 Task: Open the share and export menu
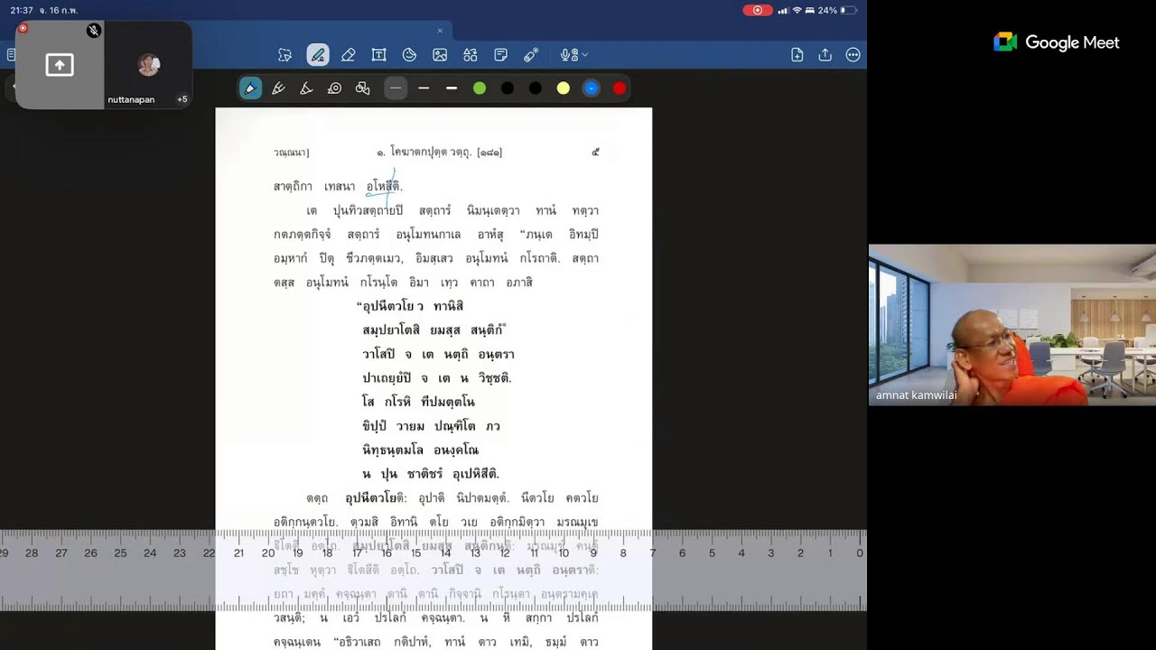pos(825,55)
